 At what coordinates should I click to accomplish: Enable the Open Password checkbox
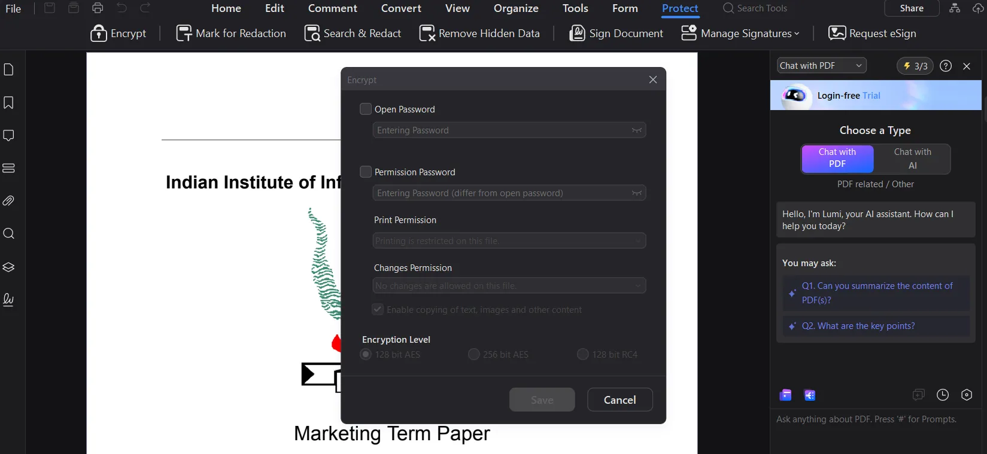(x=366, y=109)
